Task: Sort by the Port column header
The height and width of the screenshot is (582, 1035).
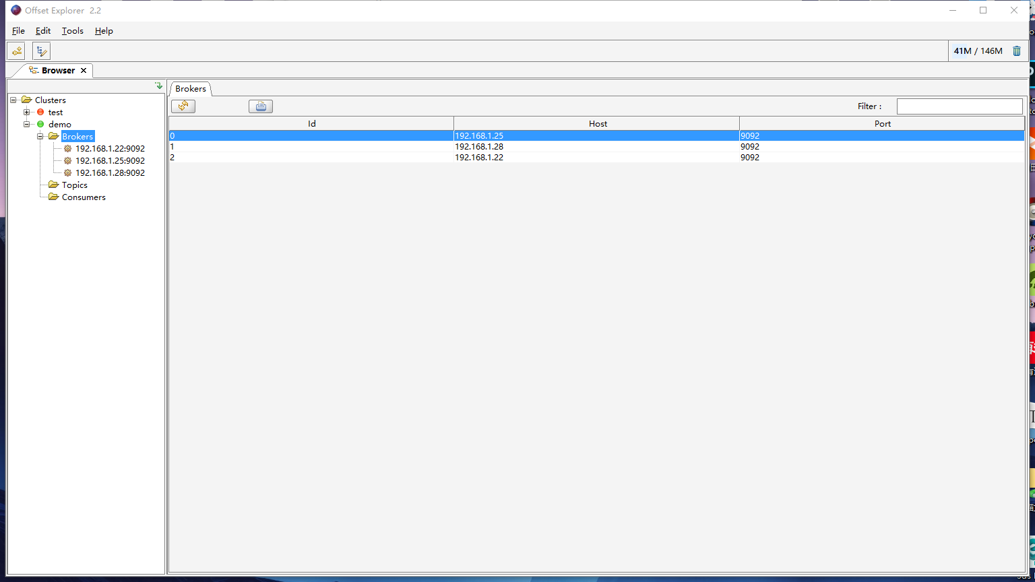Action: pyautogui.click(x=882, y=124)
